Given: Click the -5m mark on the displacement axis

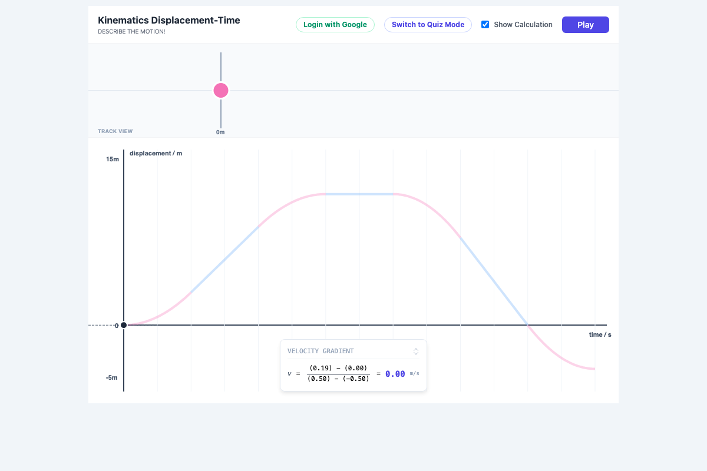Looking at the screenshot, I should coord(113,377).
